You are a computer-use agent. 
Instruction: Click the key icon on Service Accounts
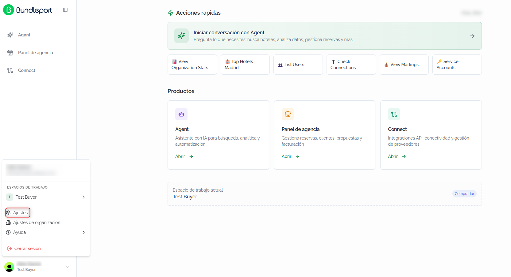click(439, 62)
